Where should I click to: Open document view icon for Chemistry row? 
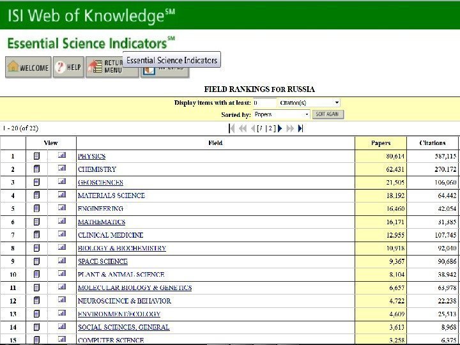[x=36, y=169]
